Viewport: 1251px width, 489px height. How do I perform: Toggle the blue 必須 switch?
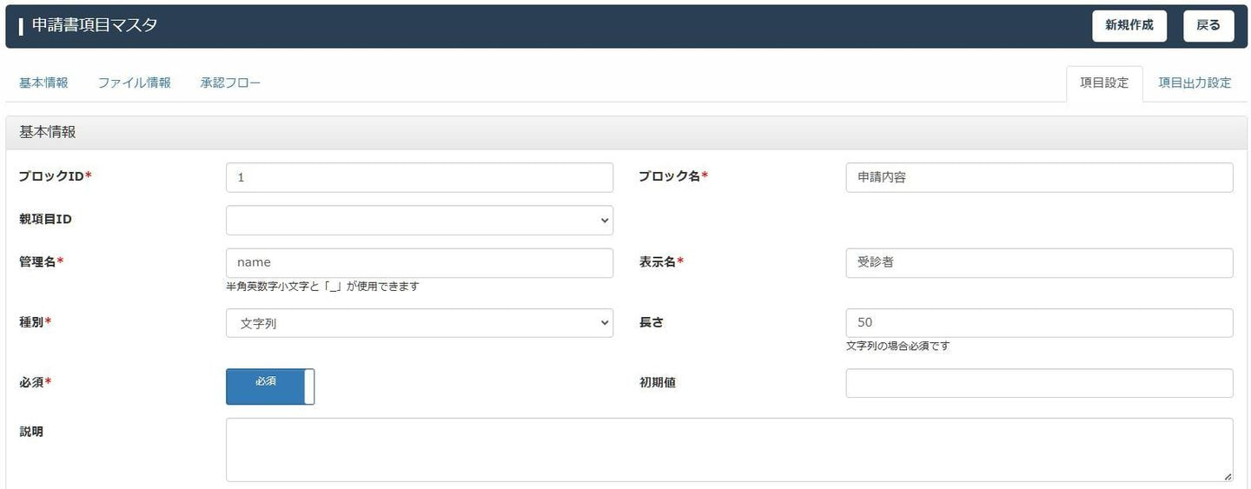click(270, 387)
